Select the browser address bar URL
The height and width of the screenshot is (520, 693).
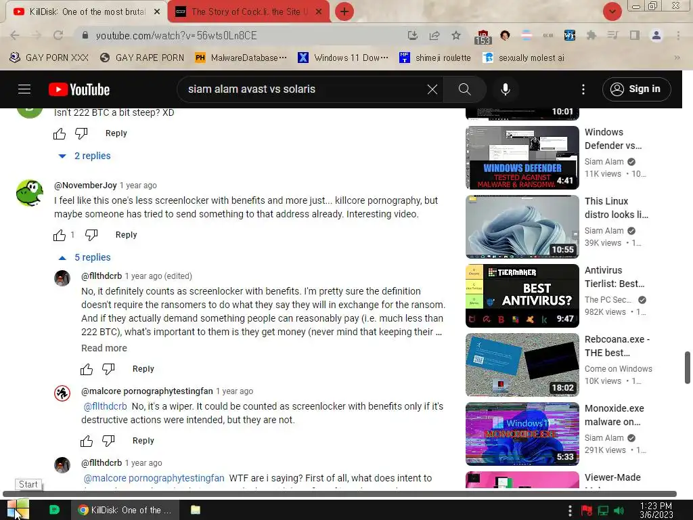click(177, 35)
